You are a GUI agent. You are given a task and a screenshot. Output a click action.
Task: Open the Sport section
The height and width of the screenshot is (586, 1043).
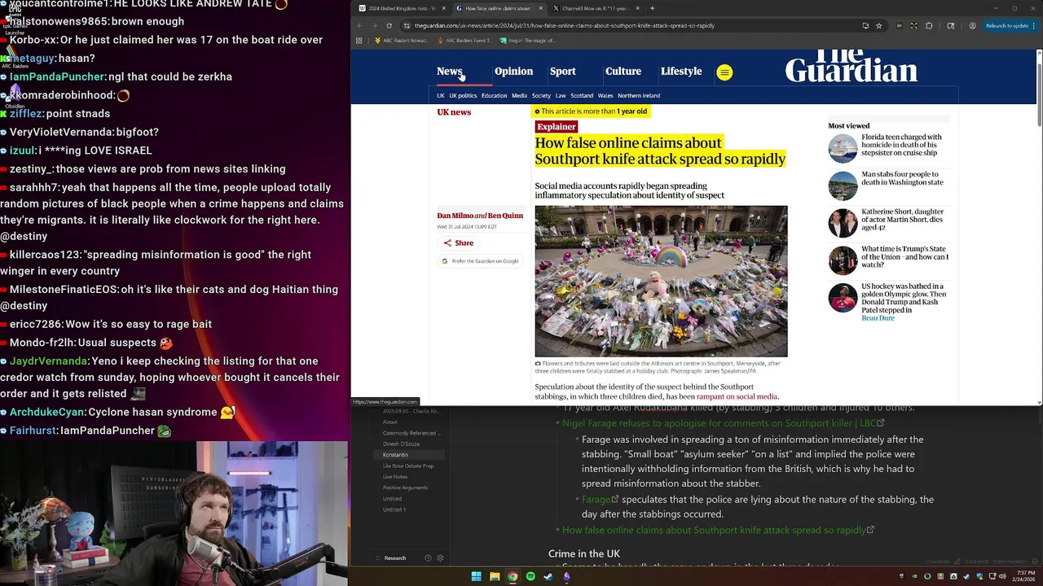click(562, 72)
